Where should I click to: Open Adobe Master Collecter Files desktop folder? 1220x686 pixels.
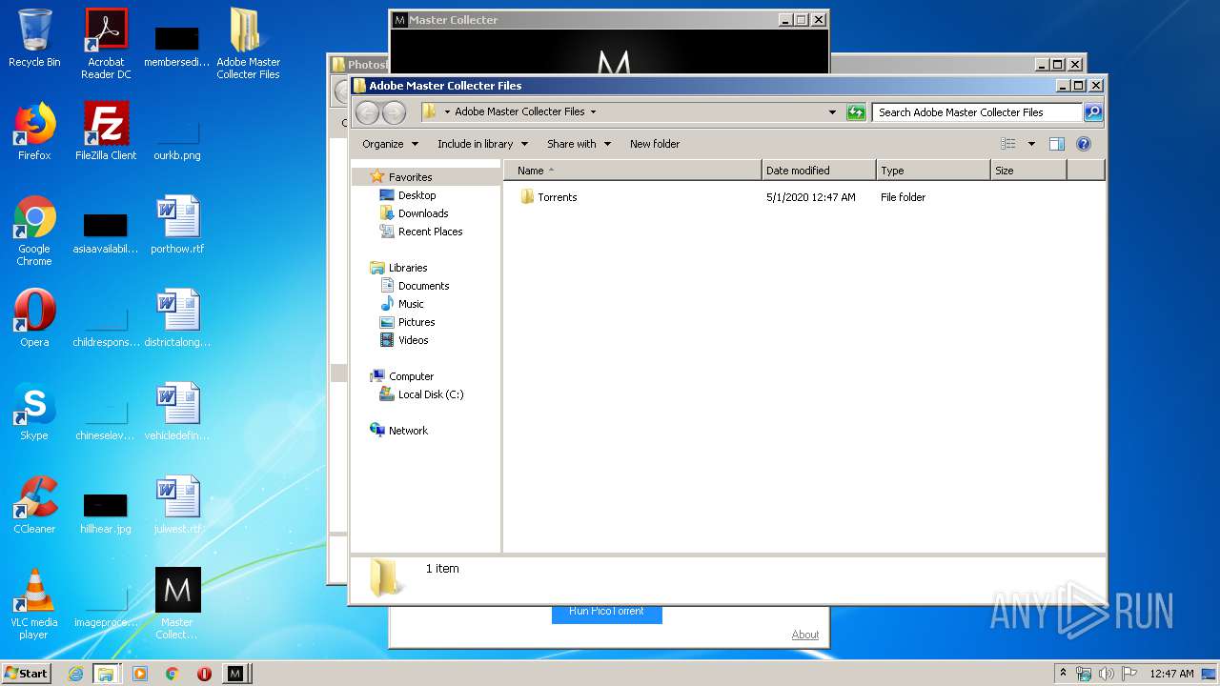(248, 44)
